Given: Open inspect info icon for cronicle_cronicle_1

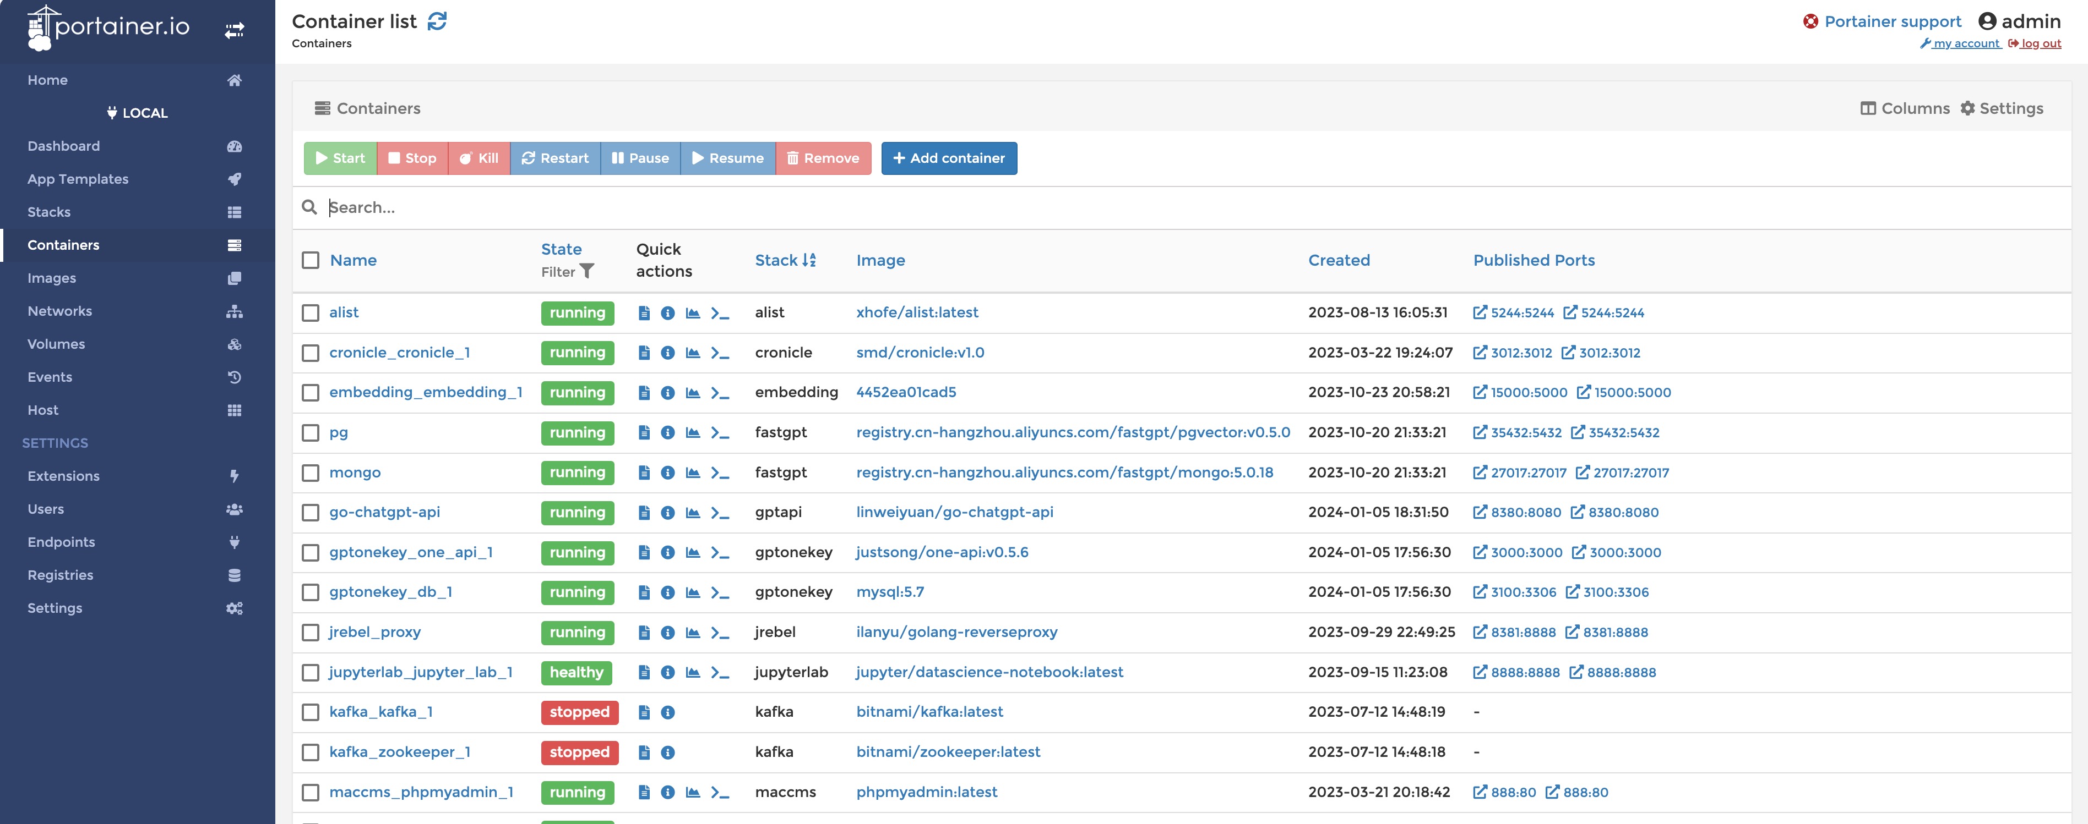Looking at the screenshot, I should [667, 353].
